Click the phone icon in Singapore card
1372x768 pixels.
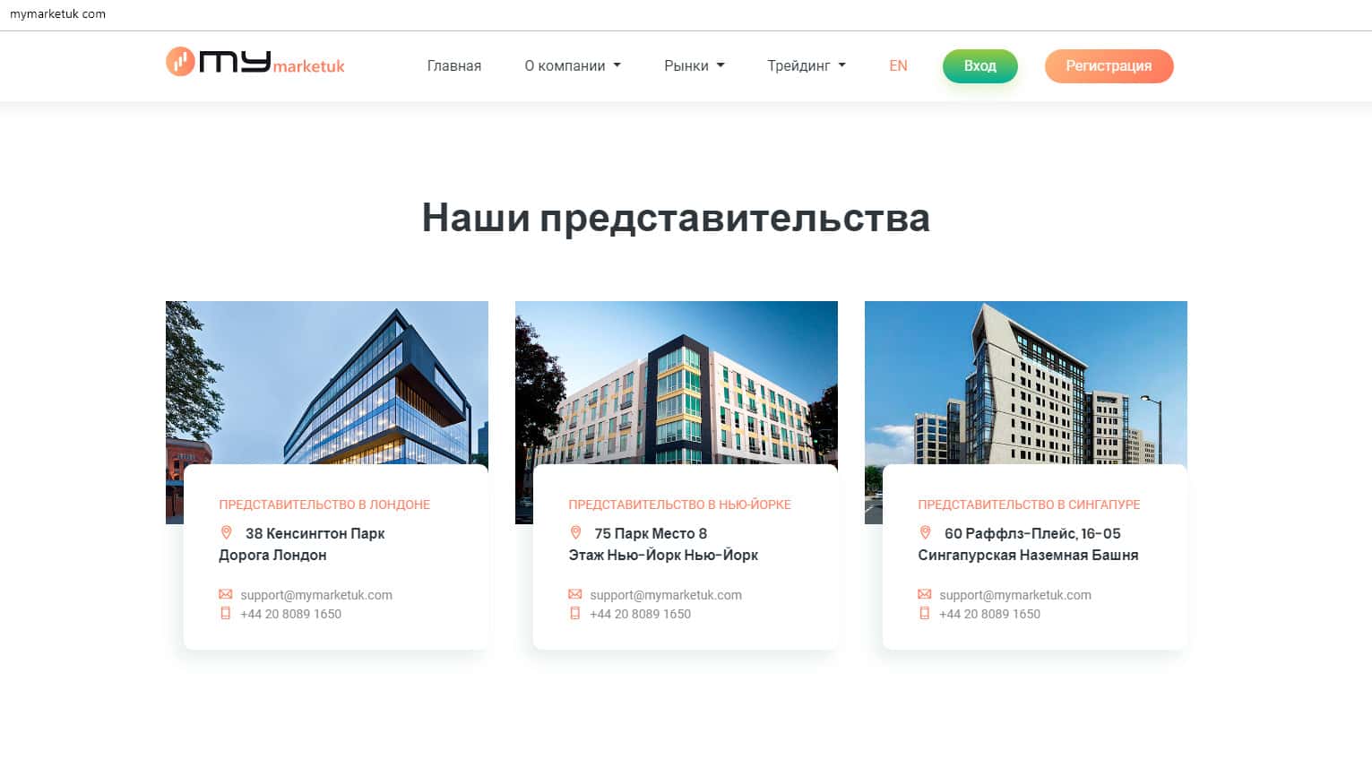tap(924, 614)
